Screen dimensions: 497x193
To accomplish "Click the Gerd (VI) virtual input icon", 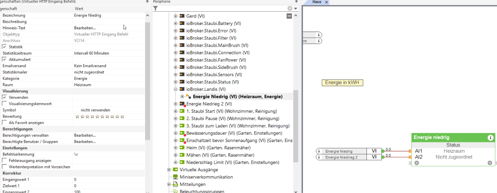I will [182, 16].
